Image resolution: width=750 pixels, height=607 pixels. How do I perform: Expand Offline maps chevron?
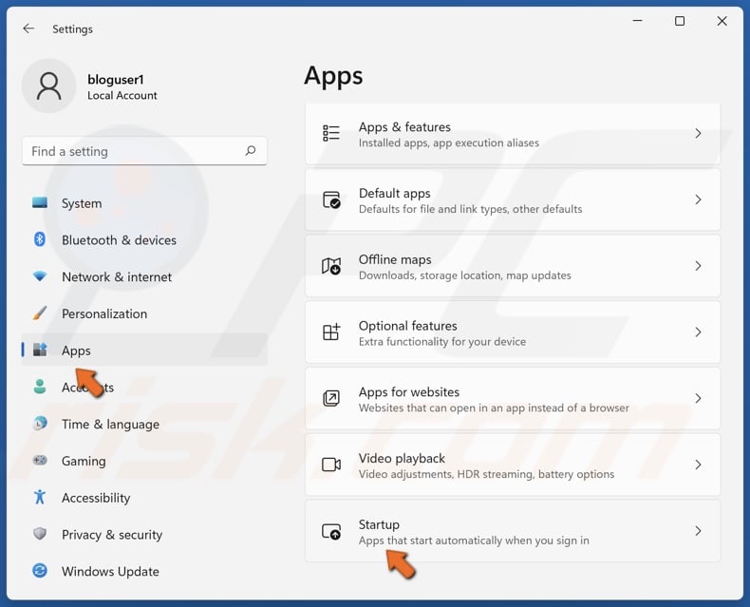tap(698, 266)
